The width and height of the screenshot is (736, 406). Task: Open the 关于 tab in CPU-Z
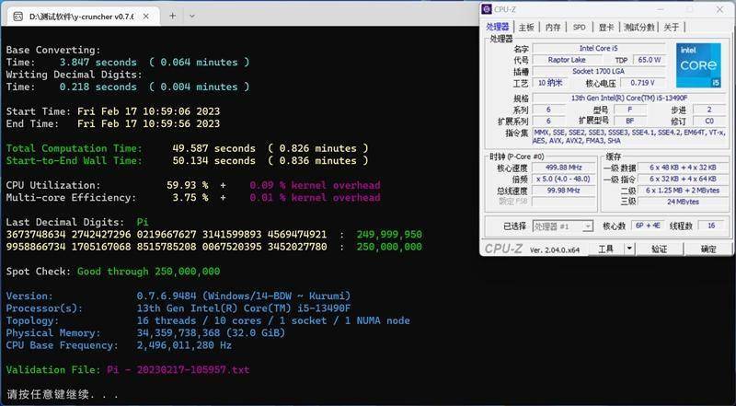click(672, 28)
